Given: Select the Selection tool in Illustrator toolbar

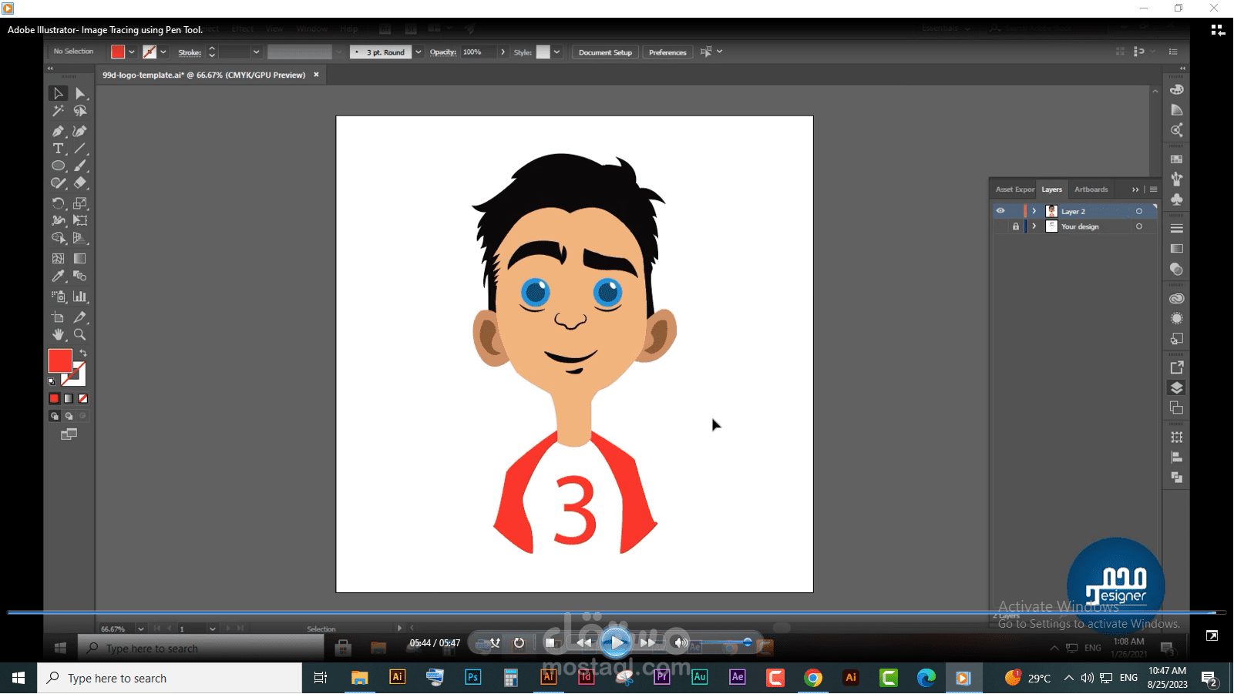Looking at the screenshot, I should pos(58,94).
